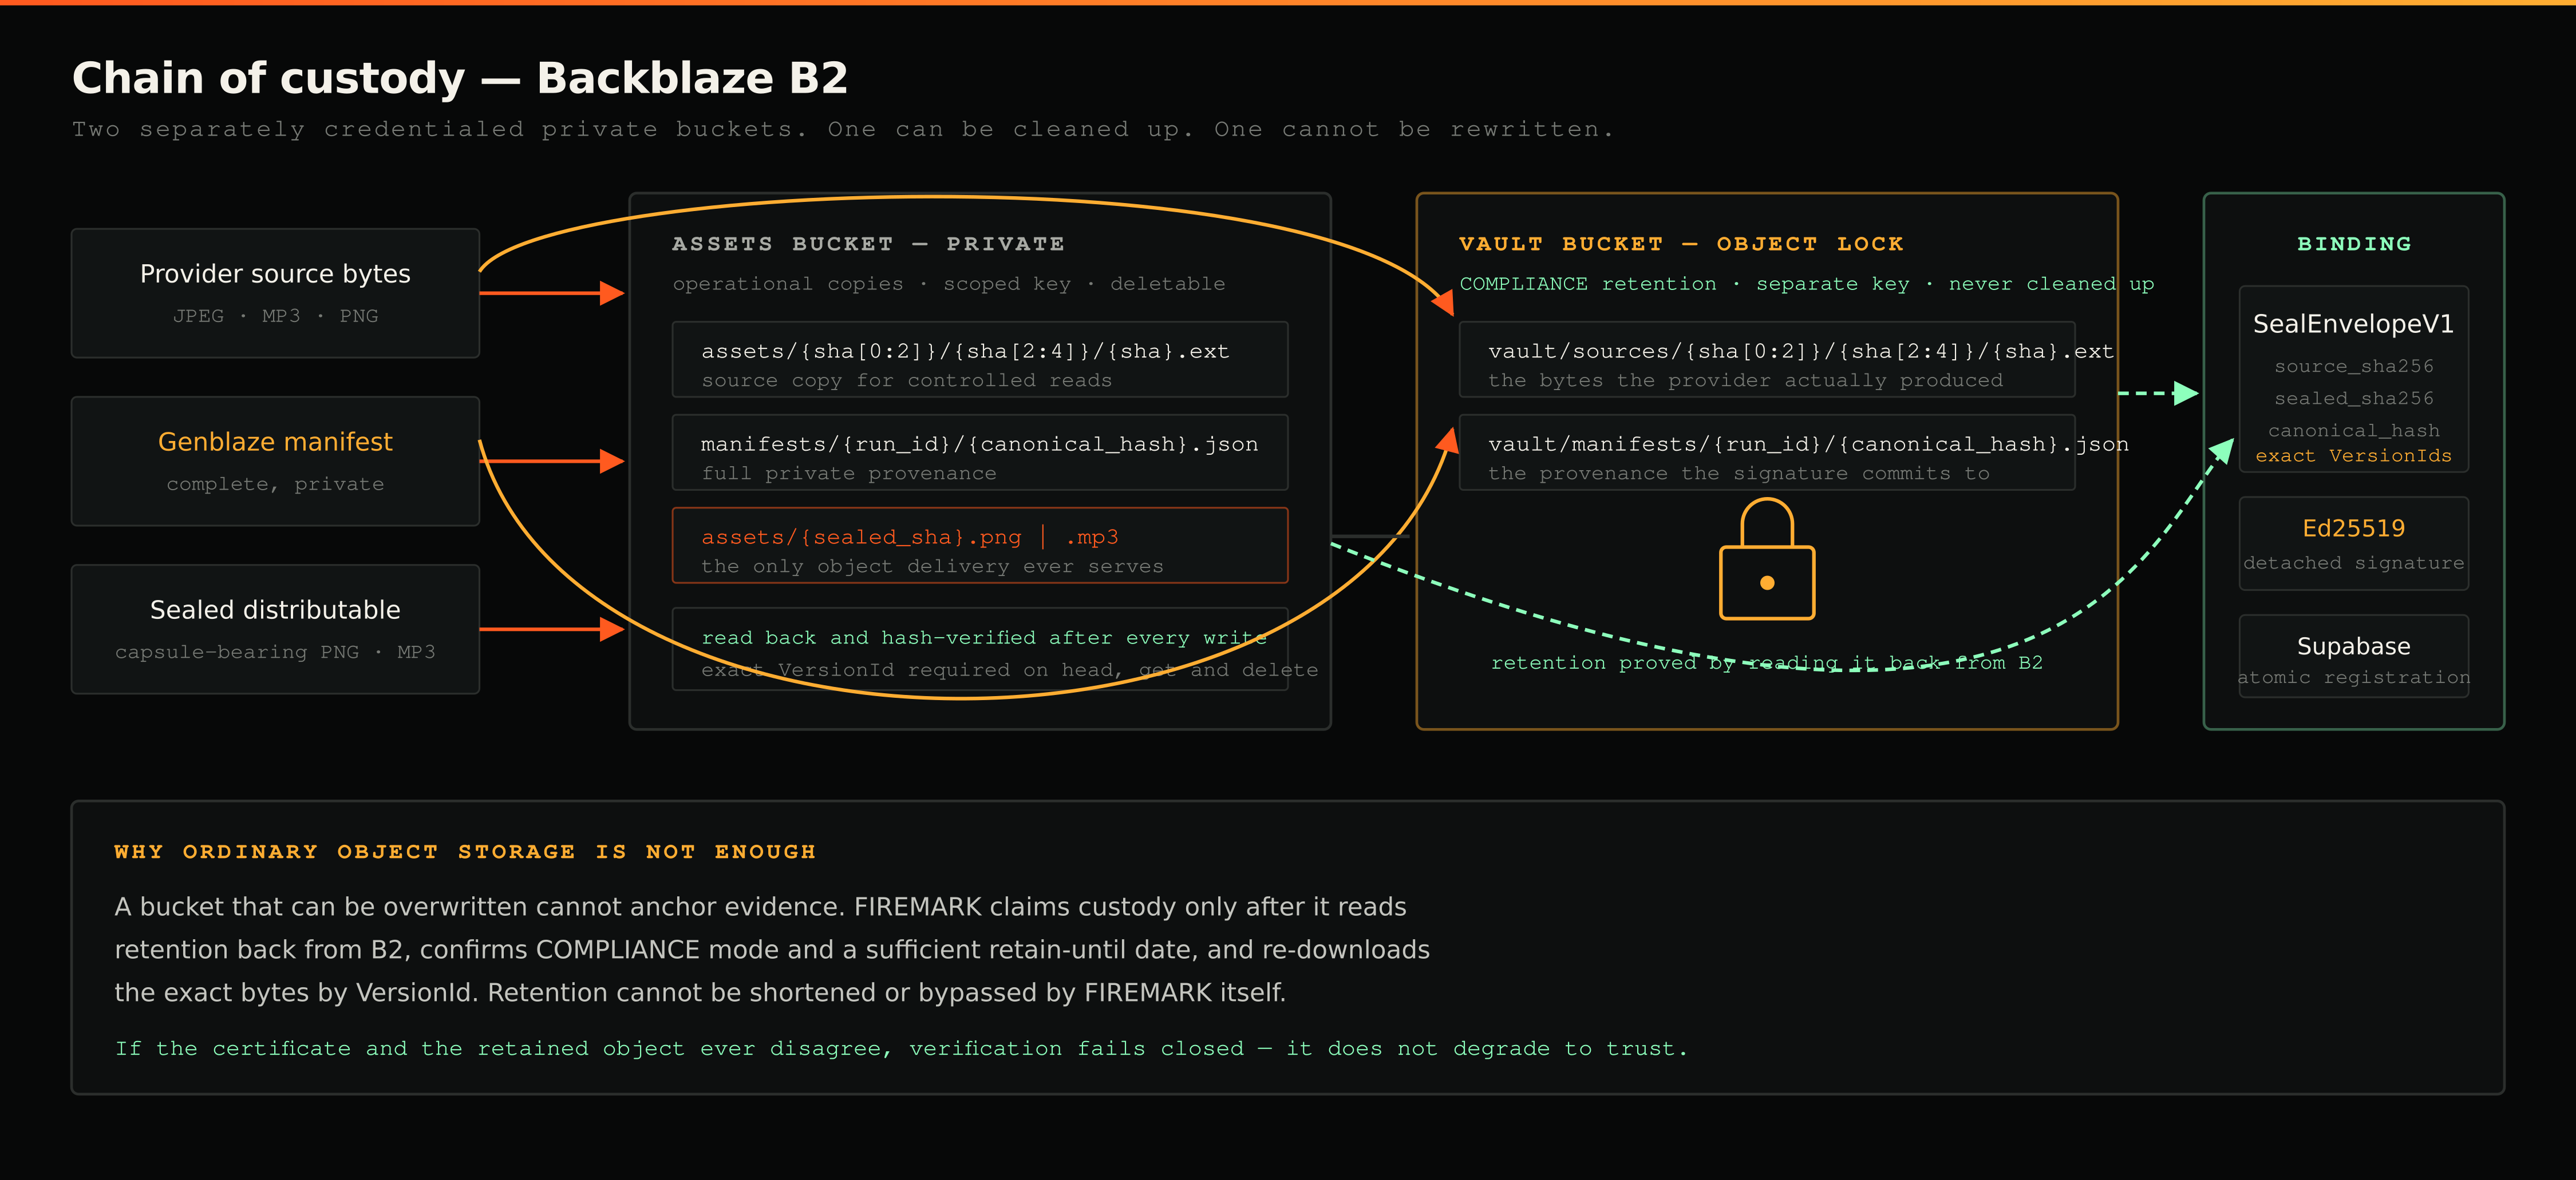Select the "source copy for controlled reads" note
Viewport: 2576px width, 1180px height.
[x=906, y=381]
